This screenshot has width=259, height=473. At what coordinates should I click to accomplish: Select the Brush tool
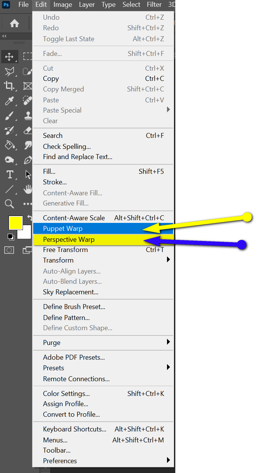coord(9,116)
